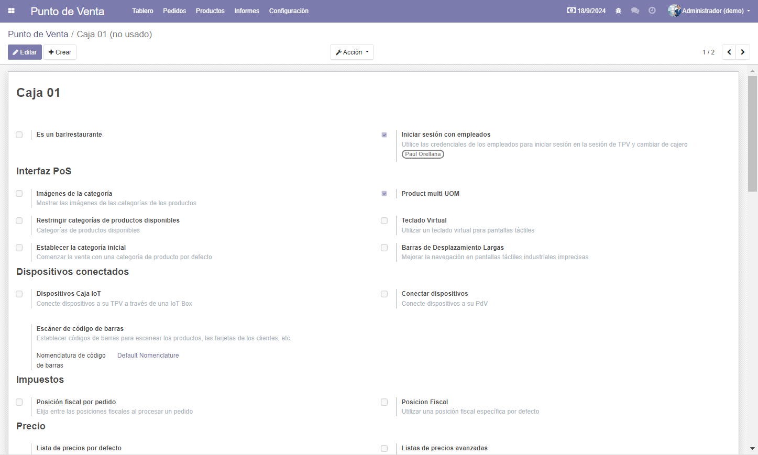Enable 'Imágenes de la categoría' checkbox

coord(19,194)
